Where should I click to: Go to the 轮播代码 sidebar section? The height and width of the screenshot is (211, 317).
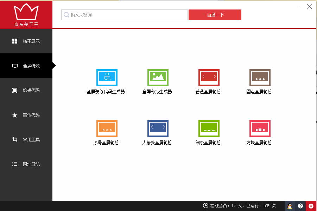(26, 91)
